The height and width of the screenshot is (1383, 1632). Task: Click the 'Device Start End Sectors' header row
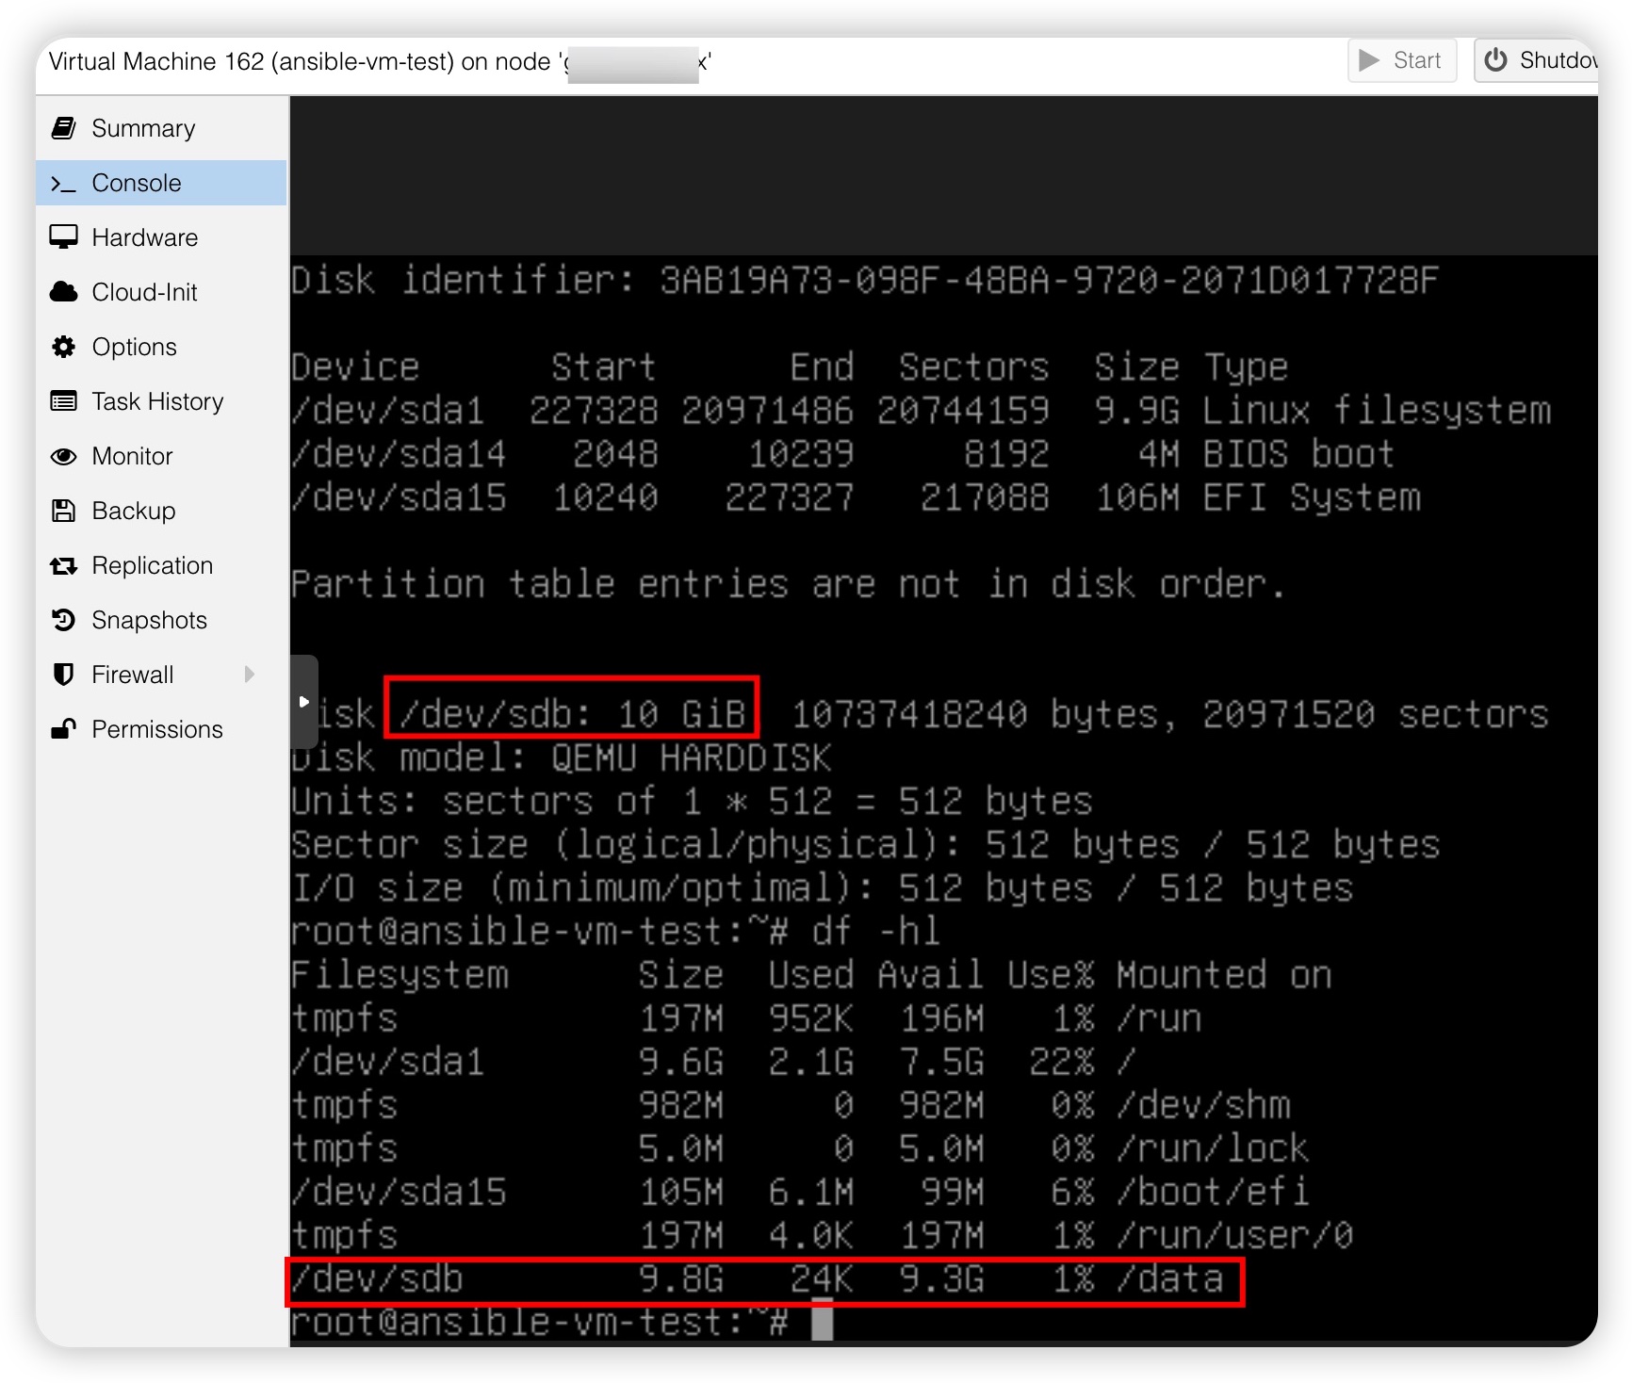click(x=790, y=366)
